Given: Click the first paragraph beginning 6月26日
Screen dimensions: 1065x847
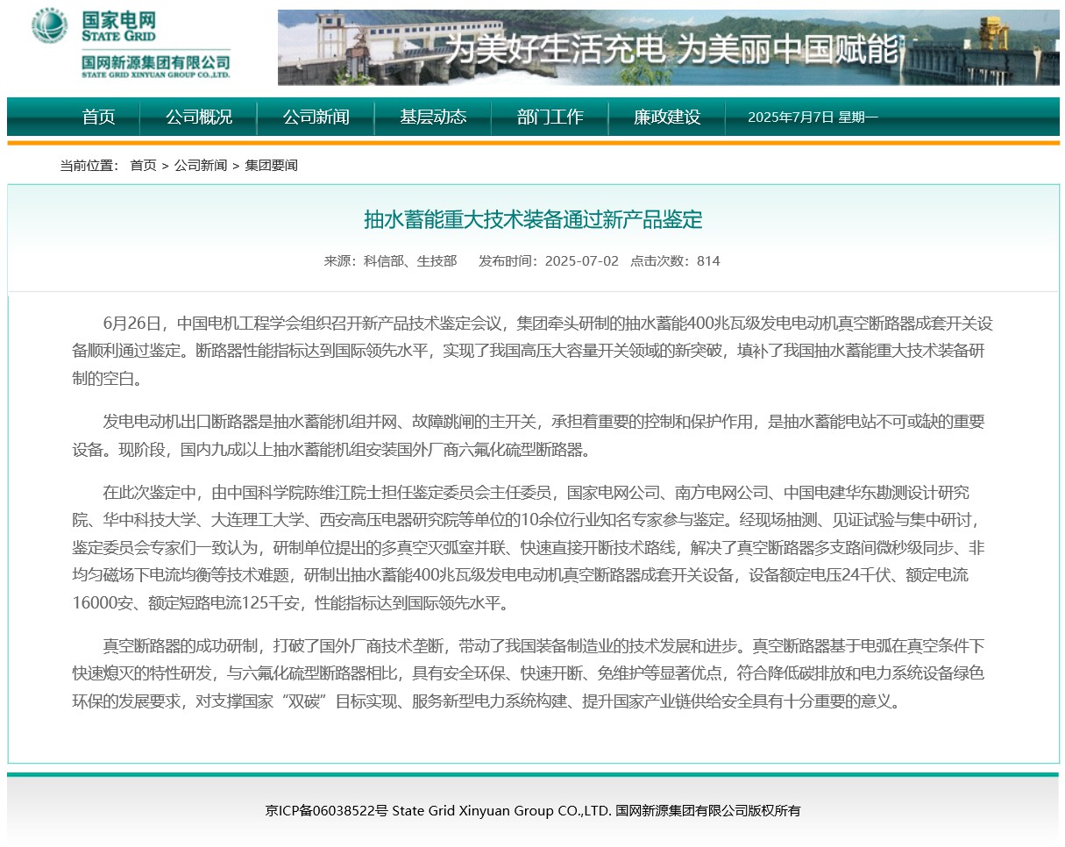Looking at the screenshot, I should coord(532,351).
